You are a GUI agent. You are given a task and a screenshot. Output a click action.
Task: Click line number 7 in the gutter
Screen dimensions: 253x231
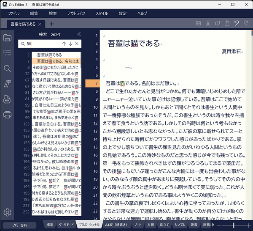[96, 83]
